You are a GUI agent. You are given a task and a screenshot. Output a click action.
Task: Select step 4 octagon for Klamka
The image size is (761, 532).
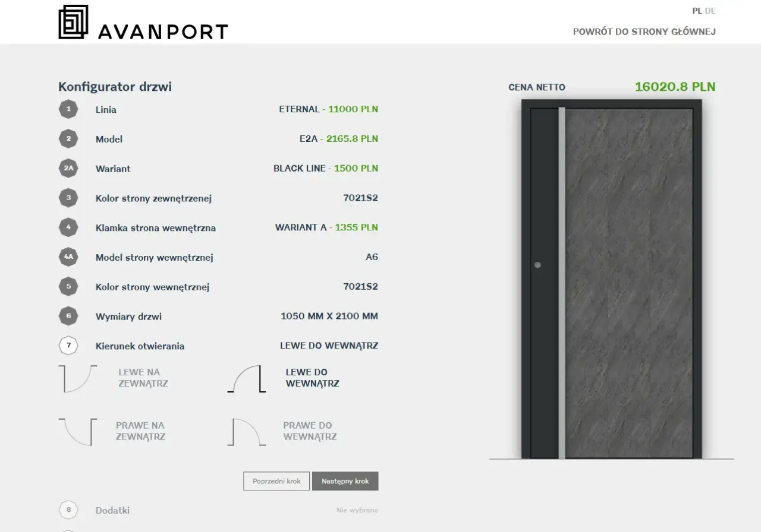68,227
